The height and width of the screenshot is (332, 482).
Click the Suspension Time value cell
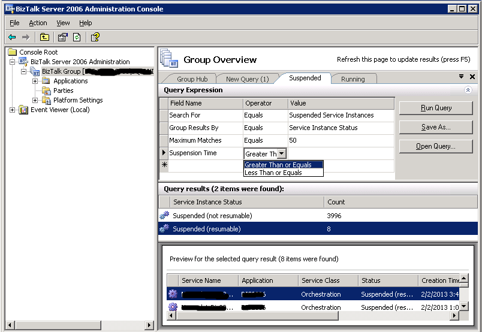pos(341,153)
